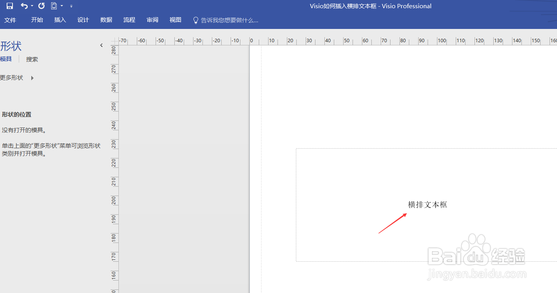Click the Save icon in quick access toolbar
This screenshot has width=557, height=293.
tap(10, 6)
